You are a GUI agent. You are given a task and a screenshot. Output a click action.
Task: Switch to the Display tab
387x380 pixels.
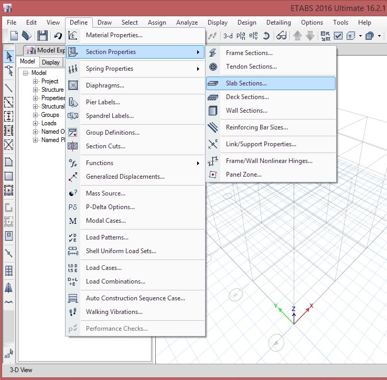coord(51,62)
